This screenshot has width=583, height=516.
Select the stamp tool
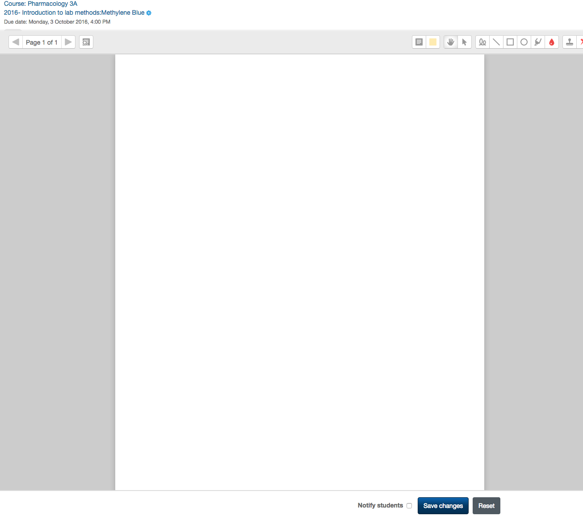pos(570,42)
